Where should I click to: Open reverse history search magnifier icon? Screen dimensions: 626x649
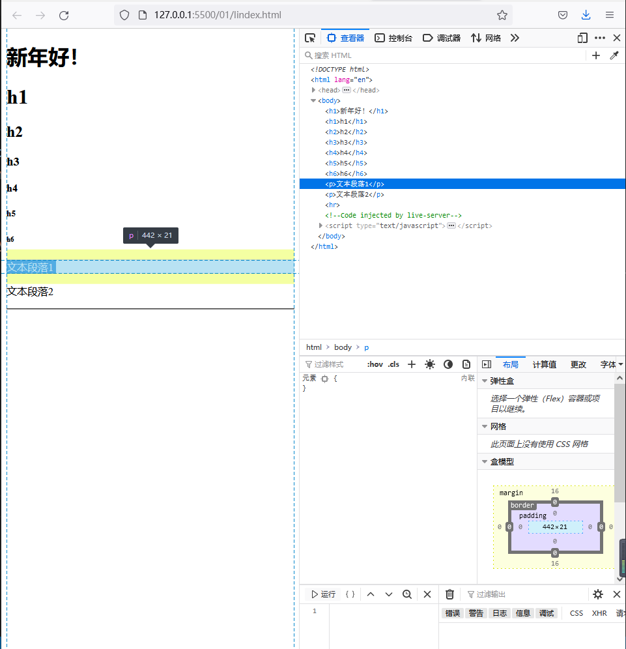point(407,594)
